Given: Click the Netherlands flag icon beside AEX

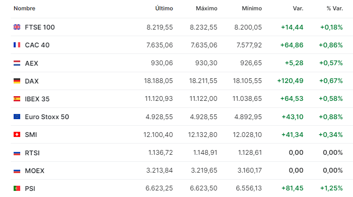Looking at the screenshot, I should (17, 63).
